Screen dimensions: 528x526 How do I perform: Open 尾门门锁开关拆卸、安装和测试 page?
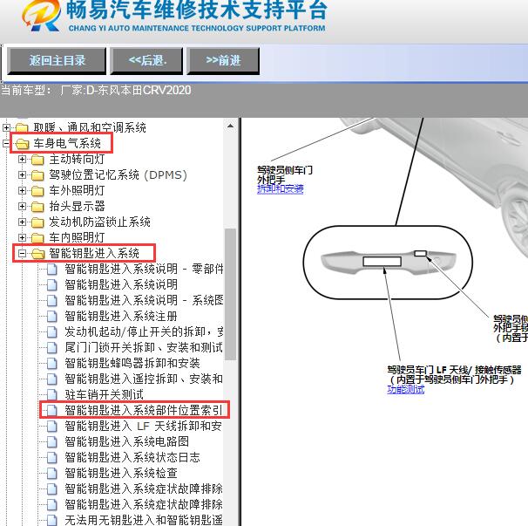[144, 348]
